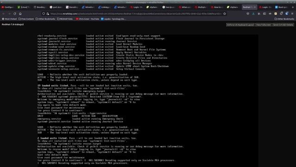Click the View Fullscreen button

[264, 25]
